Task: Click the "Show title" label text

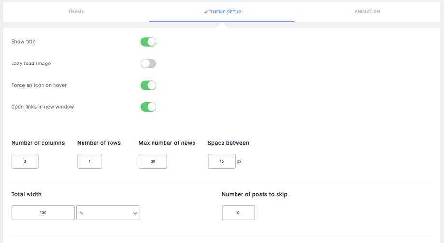Action: (23, 42)
